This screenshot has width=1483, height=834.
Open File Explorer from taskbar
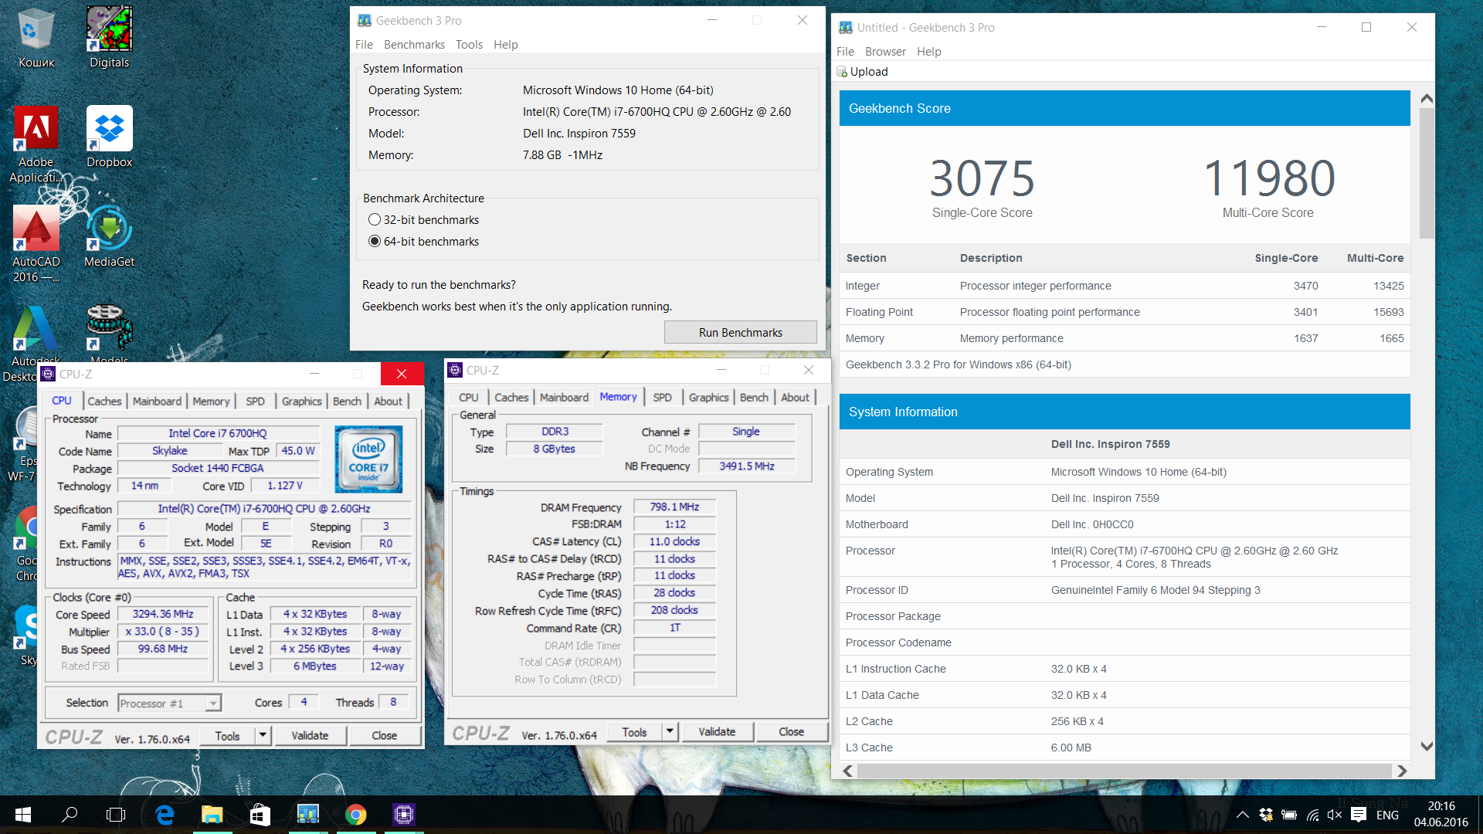point(212,815)
